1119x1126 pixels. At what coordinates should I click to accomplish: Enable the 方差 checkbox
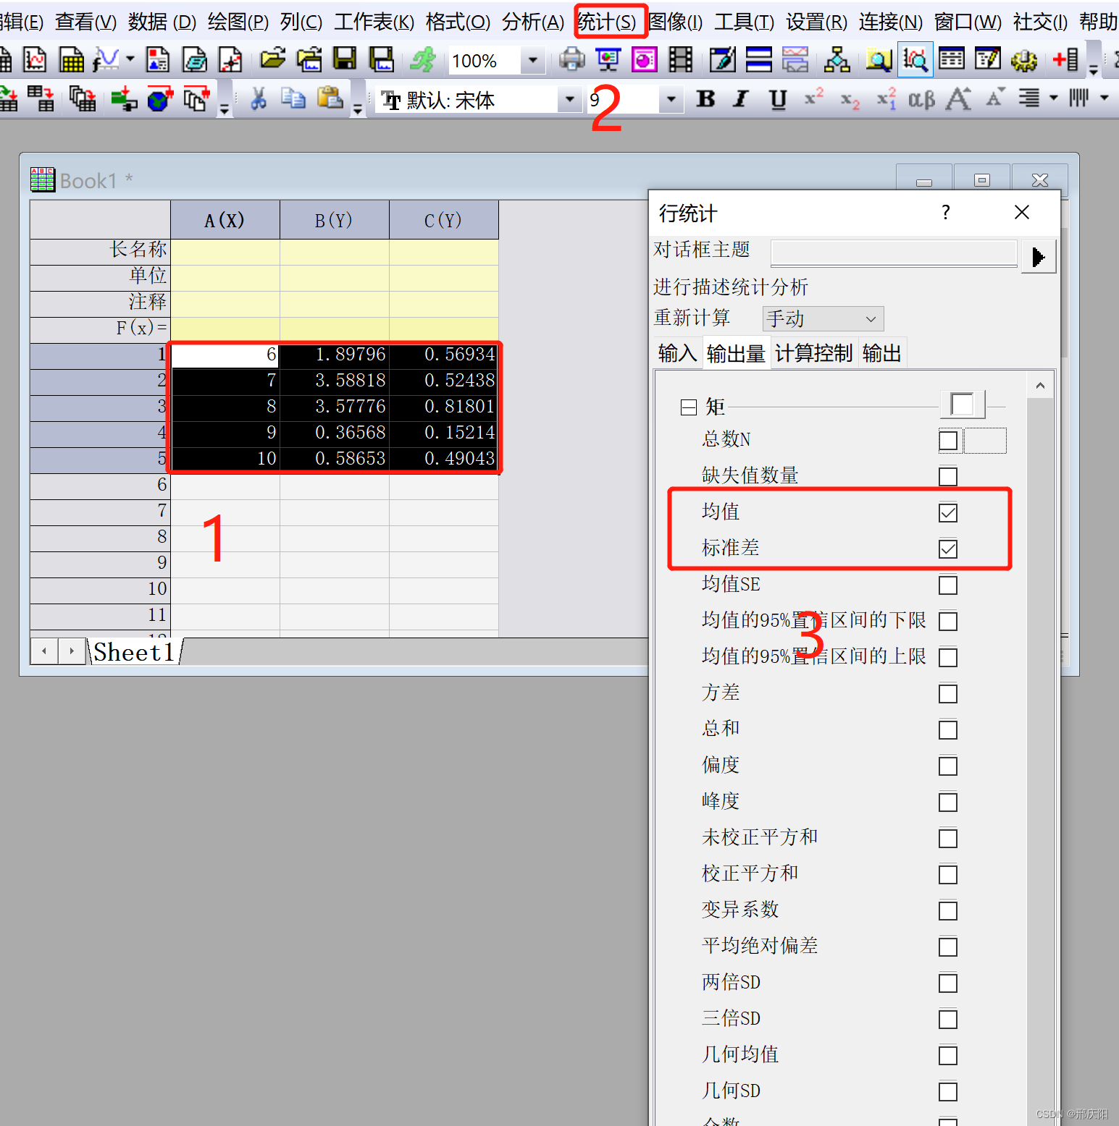pyautogui.click(x=947, y=693)
